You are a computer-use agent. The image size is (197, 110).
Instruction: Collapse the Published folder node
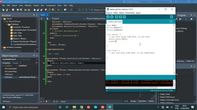[7, 24]
